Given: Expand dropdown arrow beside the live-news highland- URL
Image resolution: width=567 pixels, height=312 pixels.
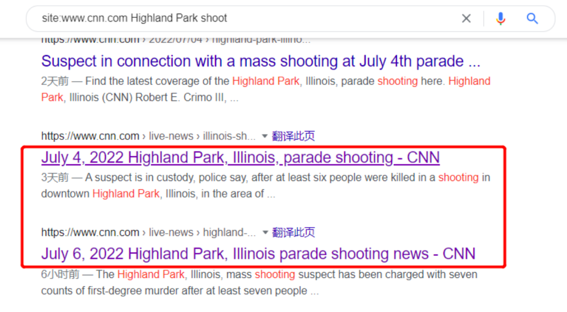Looking at the screenshot, I should point(265,233).
